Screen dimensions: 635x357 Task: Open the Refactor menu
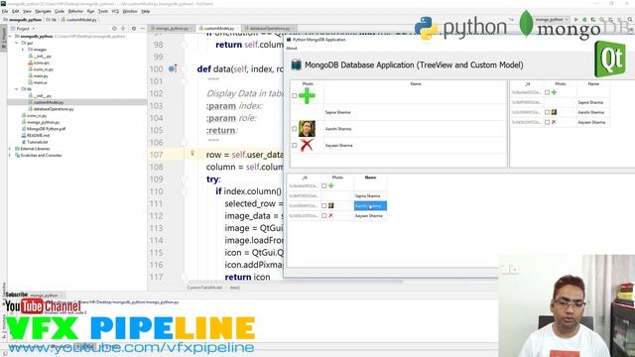[x=75, y=11]
